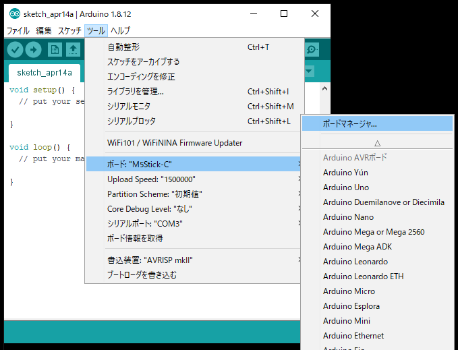Click the scroll-up triangle atop the board list
The image size is (458, 350).
pos(377,143)
